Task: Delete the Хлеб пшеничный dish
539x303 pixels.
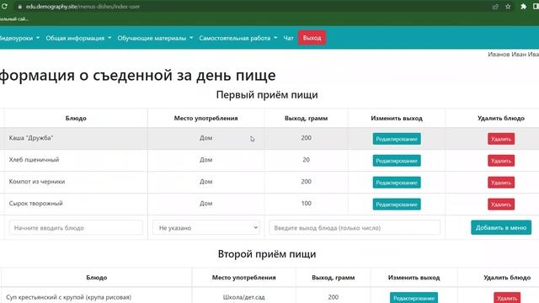Action: click(x=501, y=161)
